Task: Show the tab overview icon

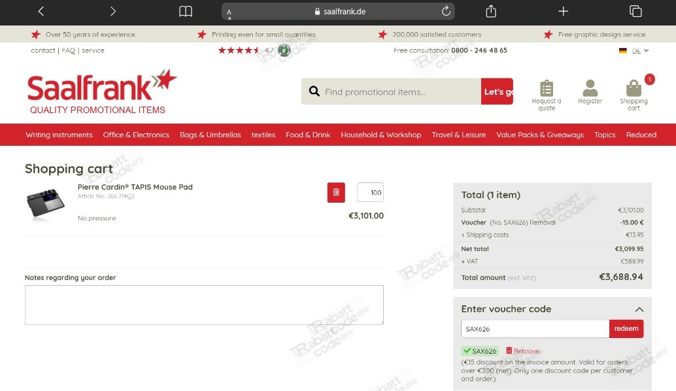Action: tap(635, 11)
